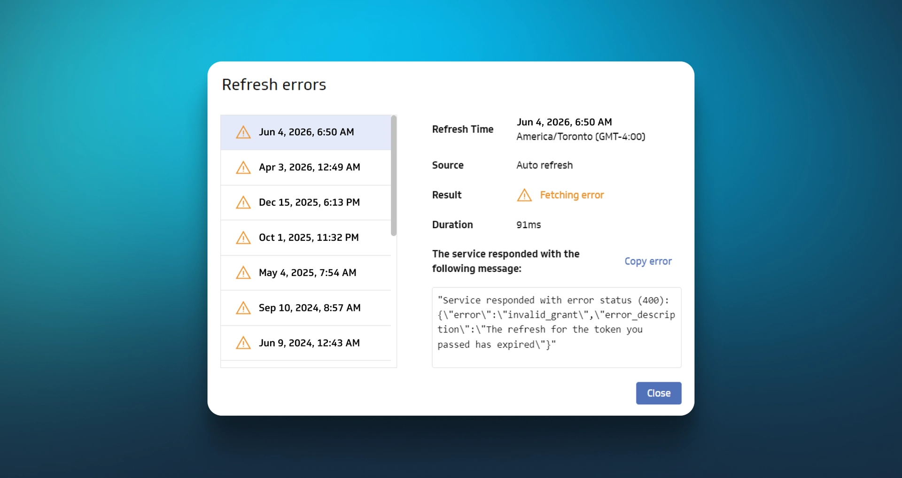Viewport: 902px width, 478px height.
Task: Click warning icon beside May 4, 2025 entry
Action: [243, 273]
